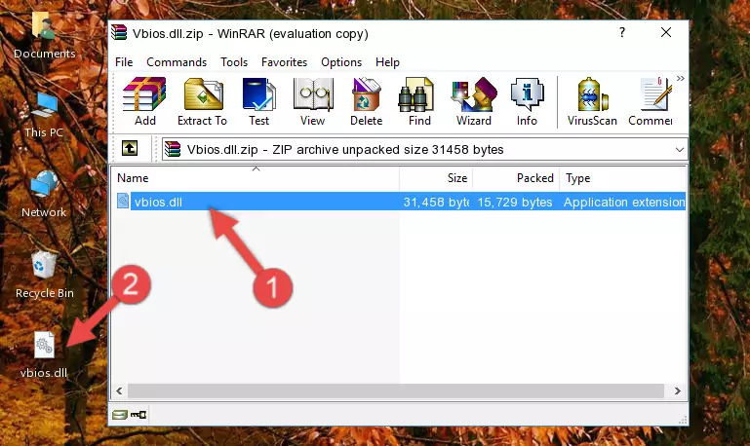
Task: Click the 15,729 bytes packed value
Action: pos(515,202)
